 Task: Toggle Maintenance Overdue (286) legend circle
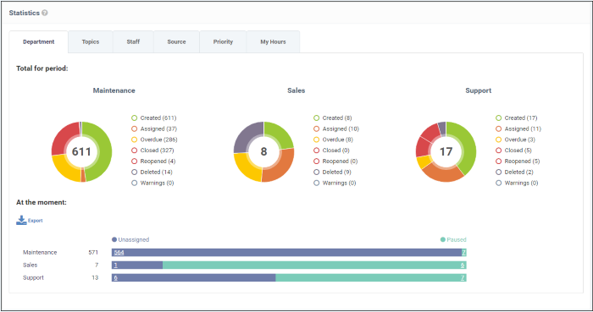click(x=134, y=140)
